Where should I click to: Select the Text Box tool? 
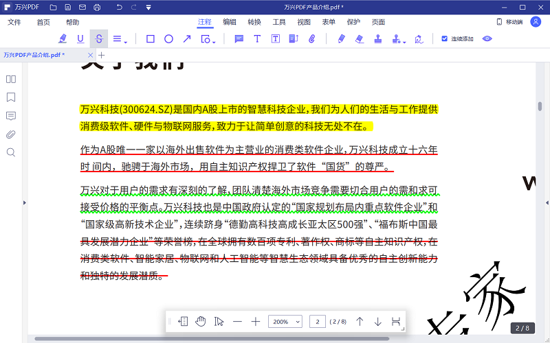click(x=276, y=39)
